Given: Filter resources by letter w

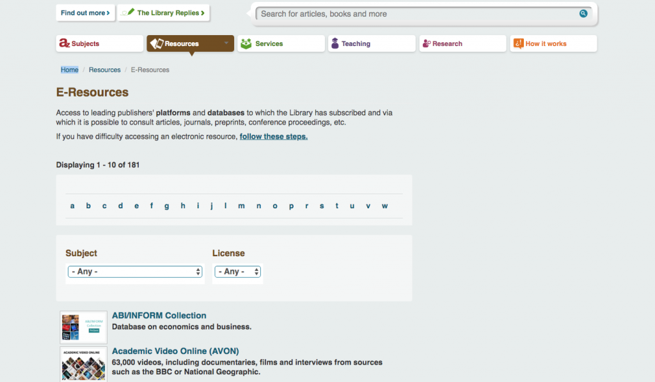Looking at the screenshot, I should click(x=384, y=206).
